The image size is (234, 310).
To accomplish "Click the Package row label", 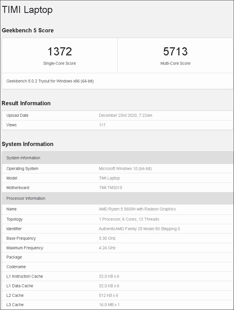I will click(14, 257).
